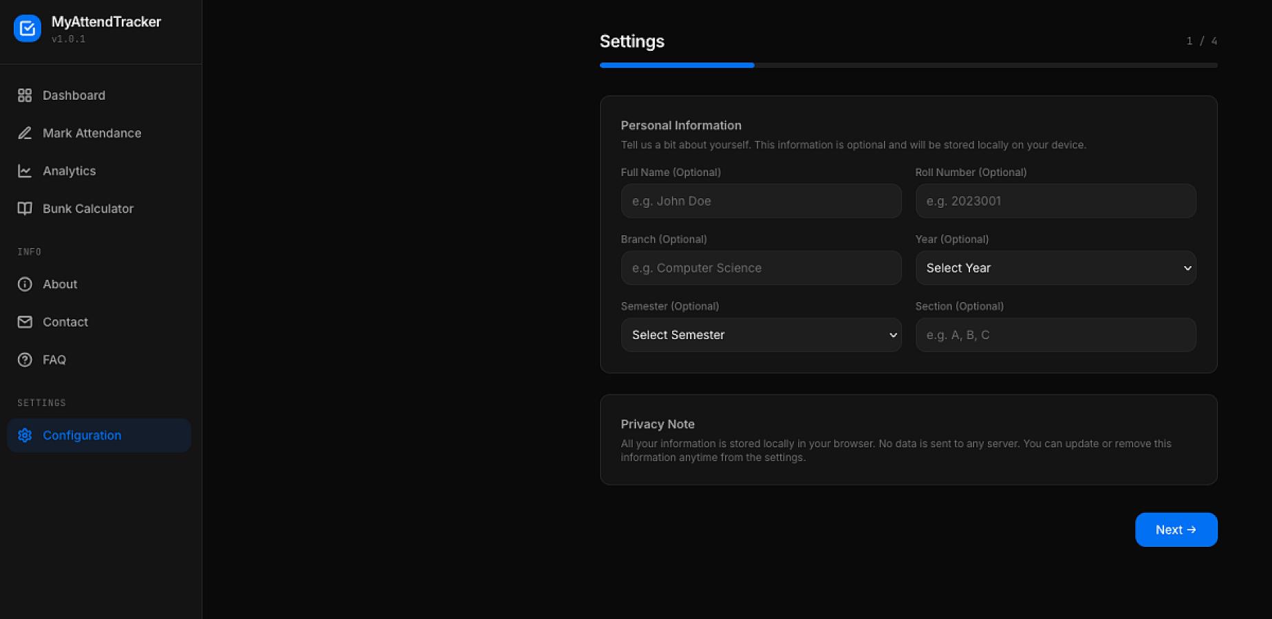Go to Mark Attendance
This screenshot has height=619, width=1272.
(x=99, y=133)
